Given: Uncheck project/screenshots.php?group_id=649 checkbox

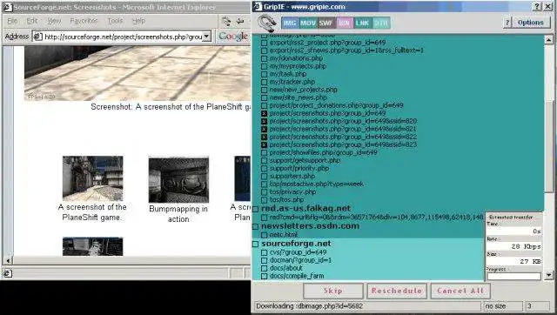Looking at the screenshot, I should click(264, 113).
